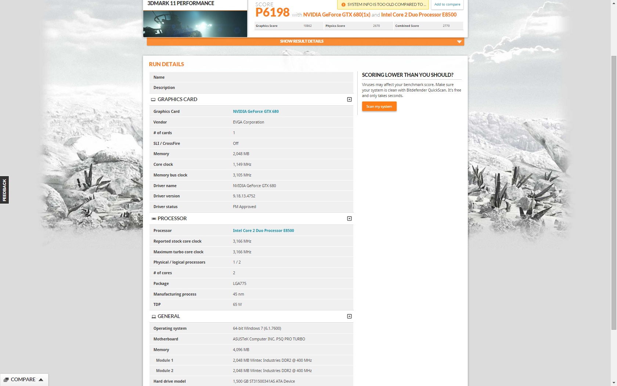Select the Combined Score value 2770
617x386 pixels.
tap(446, 26)
